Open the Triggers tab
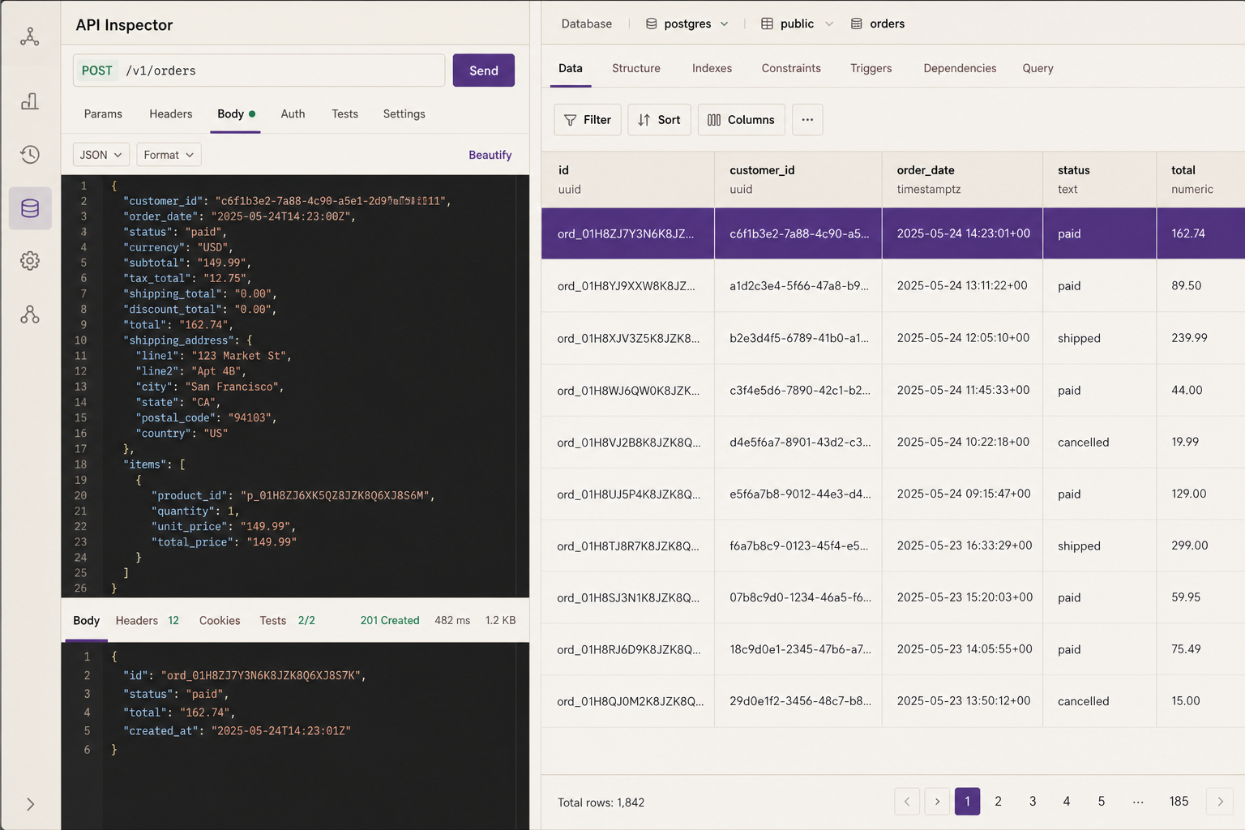This screenshot has height=830, width=1245. tap(871, 68)
